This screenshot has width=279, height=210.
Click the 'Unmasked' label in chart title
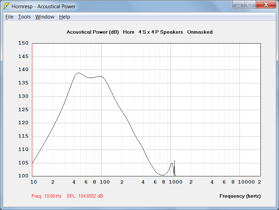click(x=200, y=32)
